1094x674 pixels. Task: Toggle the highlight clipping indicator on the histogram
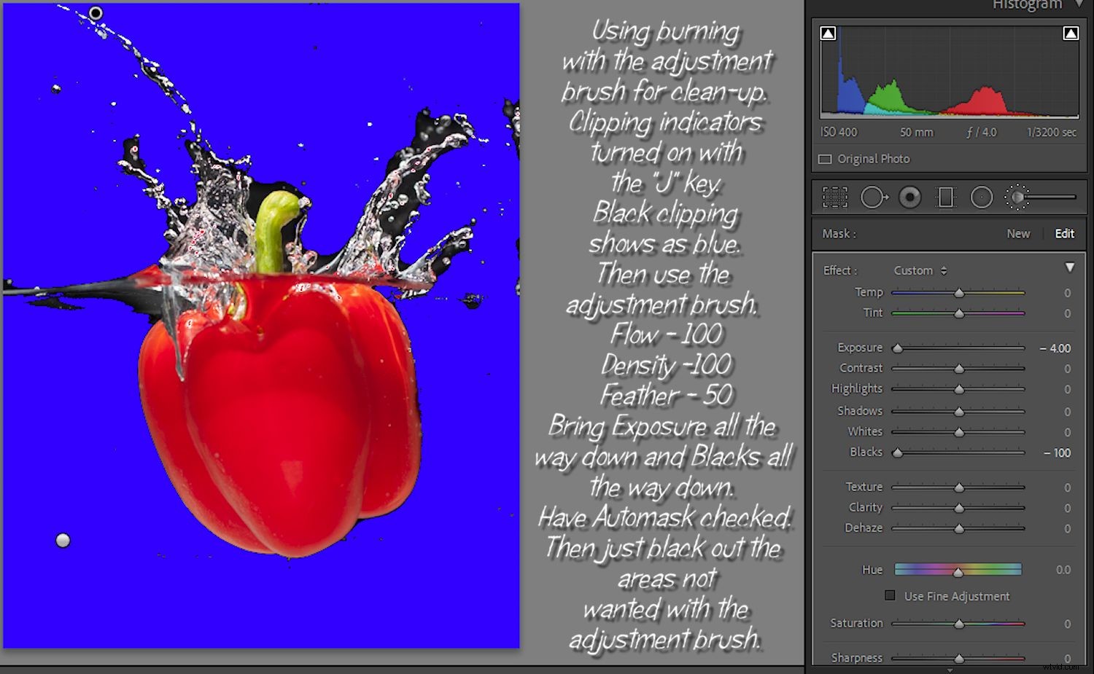pyautogui.click(x=1071, y=32)
